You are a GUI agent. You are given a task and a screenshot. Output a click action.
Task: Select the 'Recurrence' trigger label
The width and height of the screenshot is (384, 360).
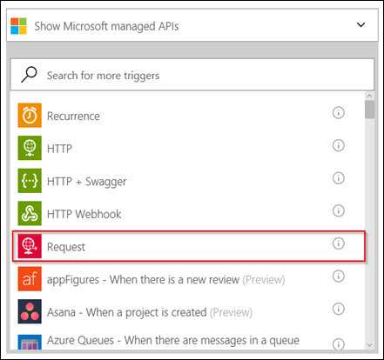(x=73, y=117)
